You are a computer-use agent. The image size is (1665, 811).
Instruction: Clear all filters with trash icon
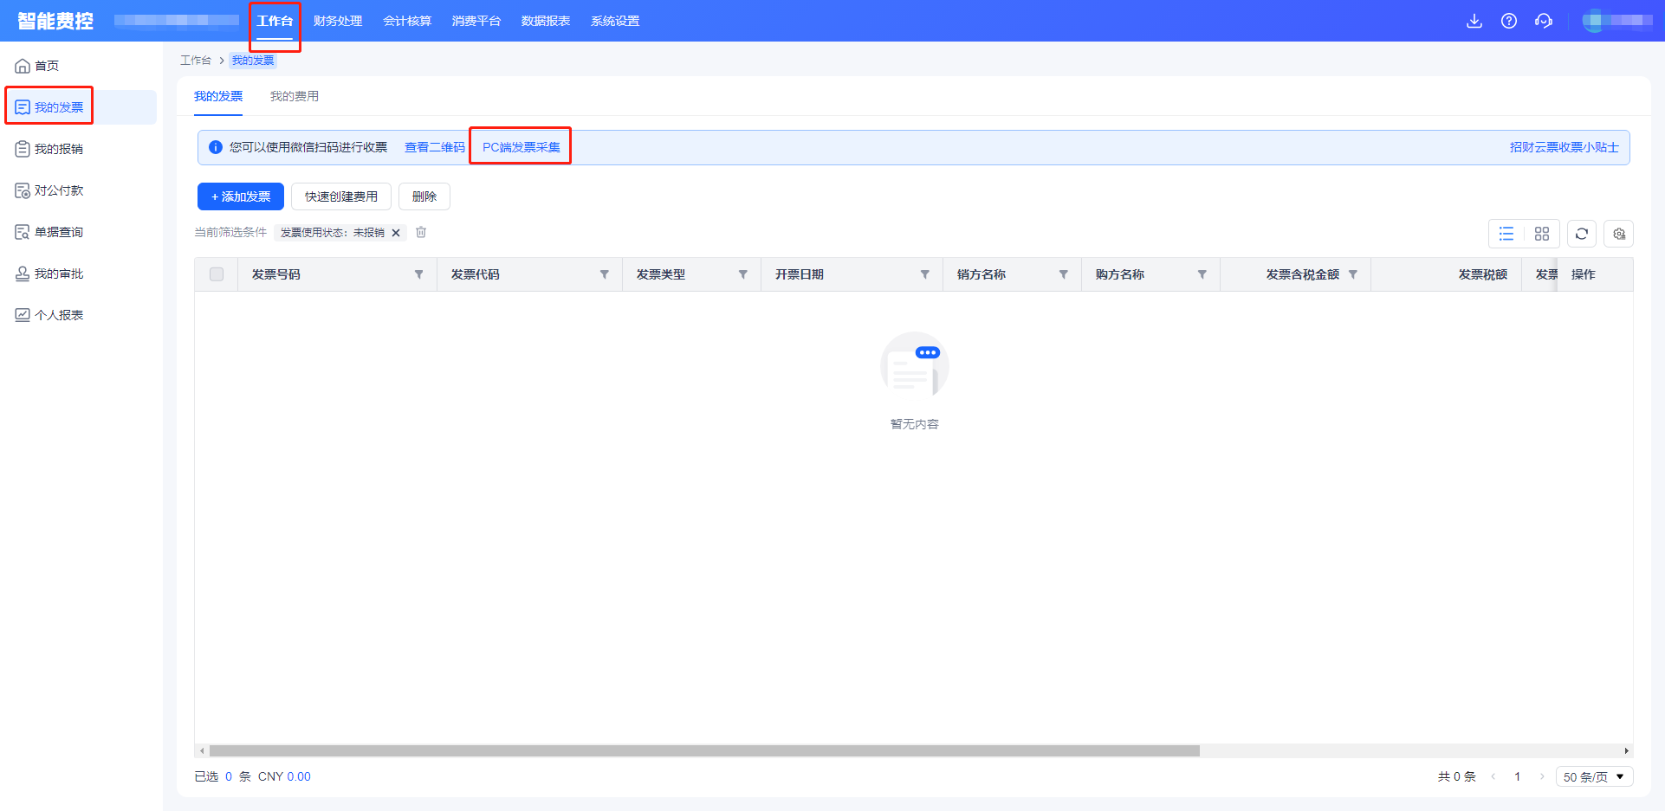click(421, 232)
